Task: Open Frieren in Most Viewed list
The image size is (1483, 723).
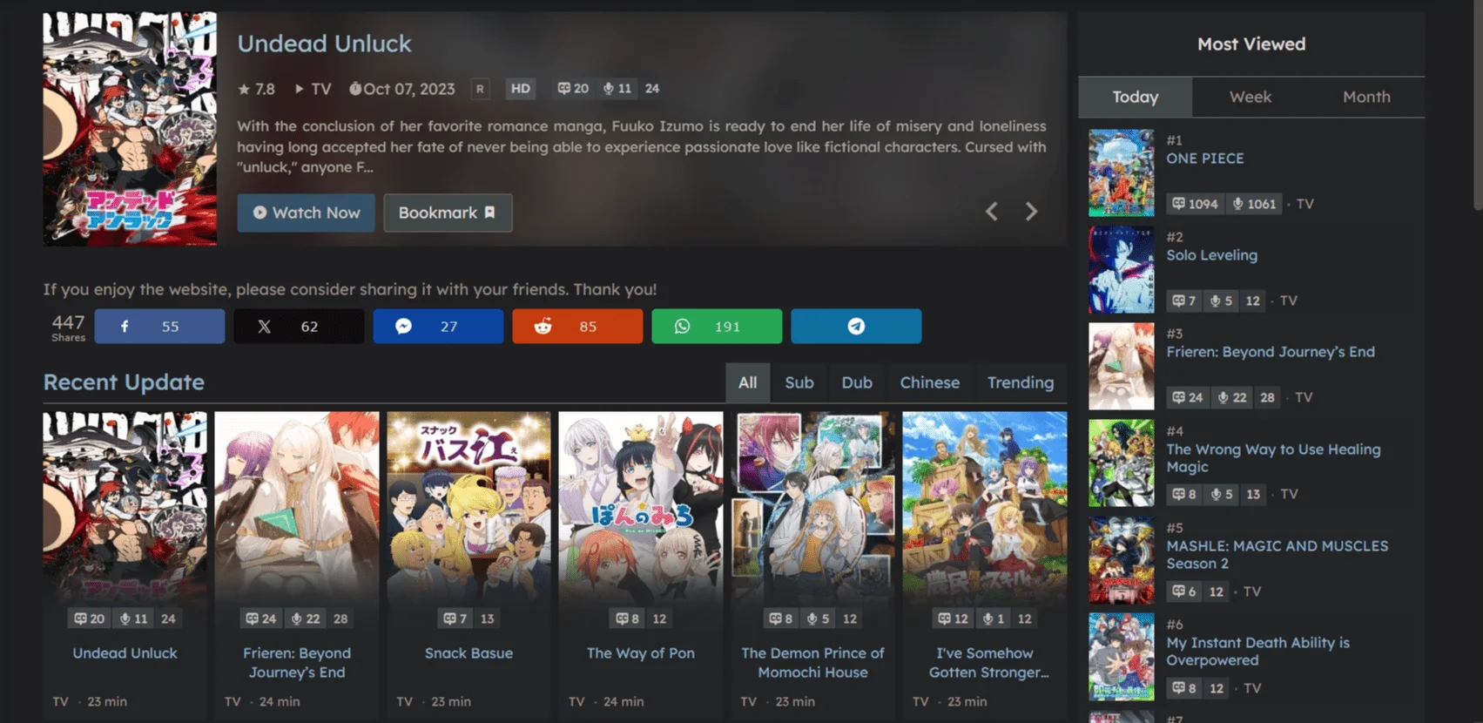Action: (x=1270, y=352)
